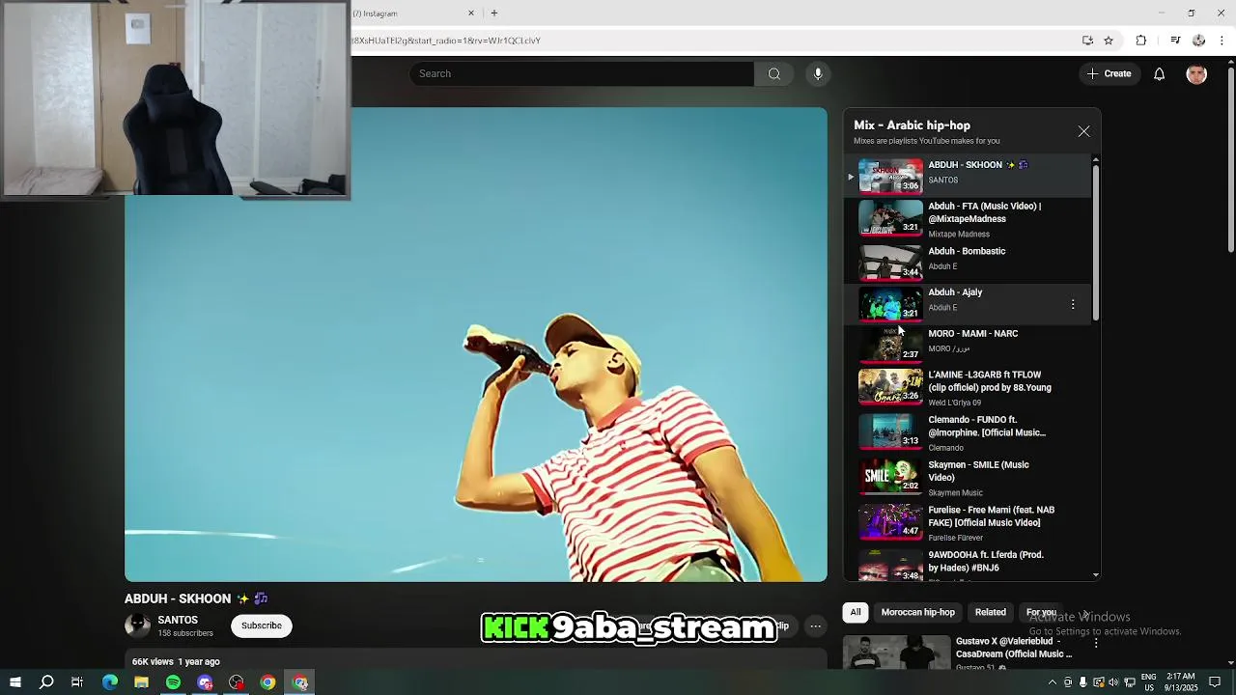Open more actions ellipsis below video

point(816,625)
